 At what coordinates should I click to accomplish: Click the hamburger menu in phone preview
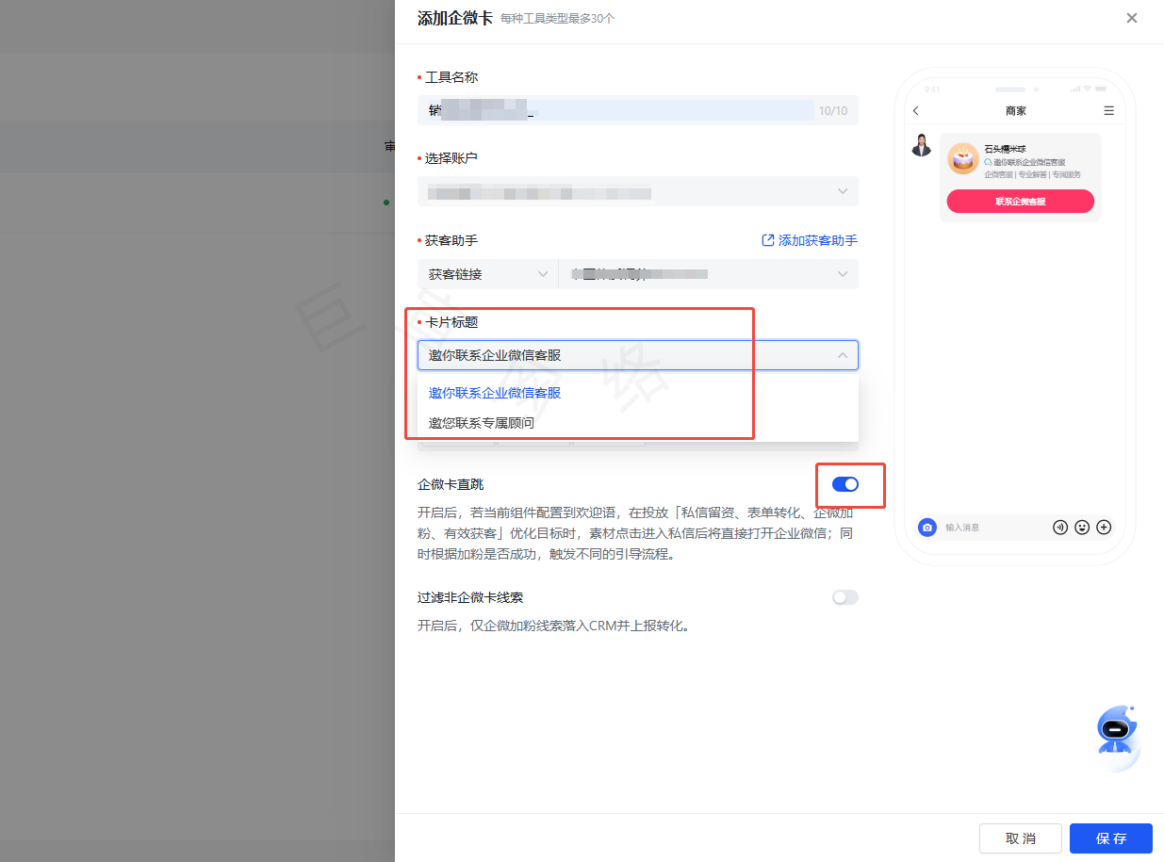1108,111
